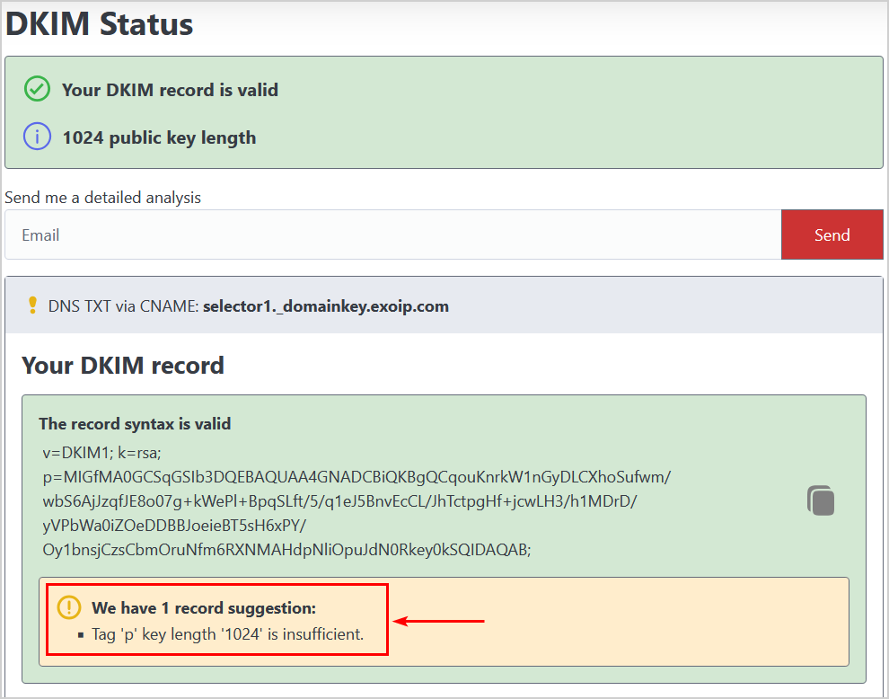Click key line starting 'p=MIGfMA0GCSq'

(x=356, y=477)
